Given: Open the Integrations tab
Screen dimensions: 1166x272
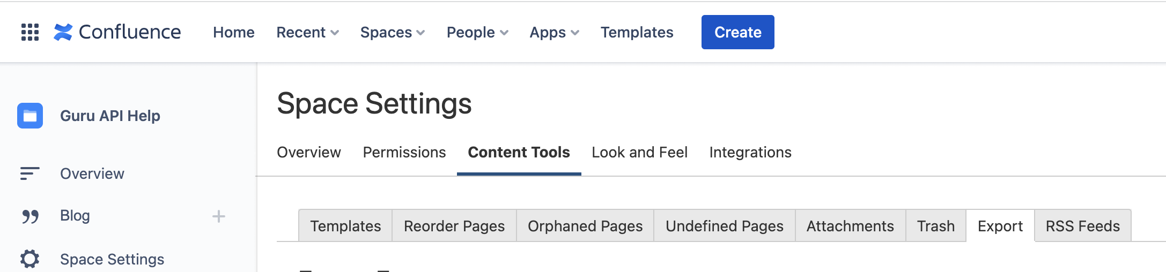Looking at the screenshot, I should 750,153.
